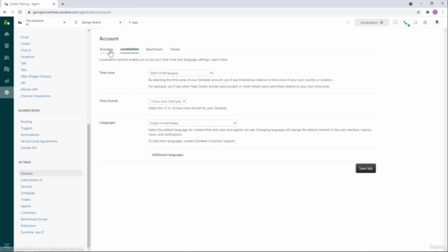Open Service Level Agreements link
This screenshot has width=448, height=252.
tap(39, 141)
